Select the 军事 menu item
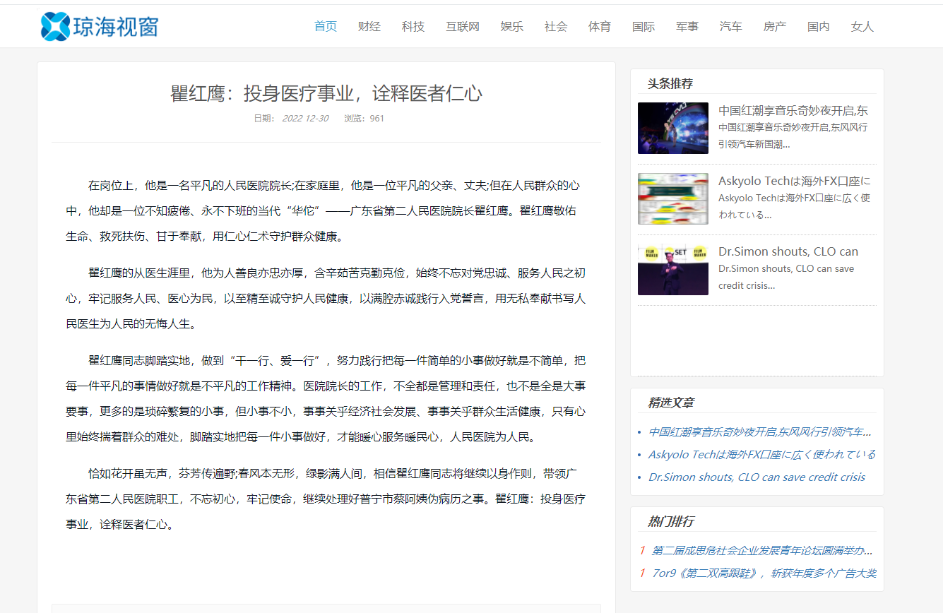The width and height of the screenshot is (943, 613). [x=687, y=27]
